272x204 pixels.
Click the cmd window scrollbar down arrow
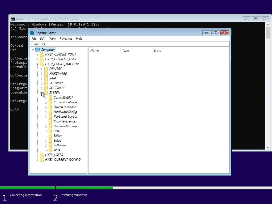click(267, 147)
